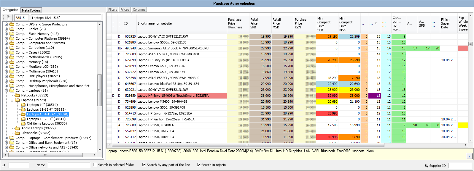Click the Short name for website column header

pyautogui.click(x=182, y=23)
